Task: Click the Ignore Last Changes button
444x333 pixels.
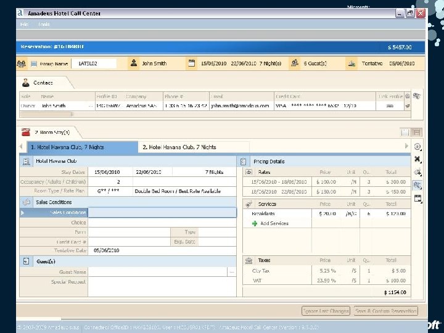Action: (x=326, y=311)
